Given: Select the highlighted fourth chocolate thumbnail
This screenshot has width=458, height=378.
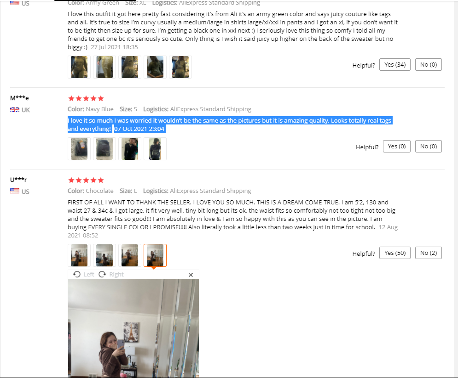Looking at the screenshot, I should tap(155, 255).
